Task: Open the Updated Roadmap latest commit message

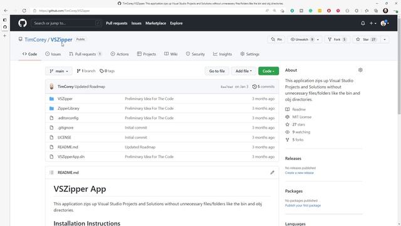Action: point(90,87)
